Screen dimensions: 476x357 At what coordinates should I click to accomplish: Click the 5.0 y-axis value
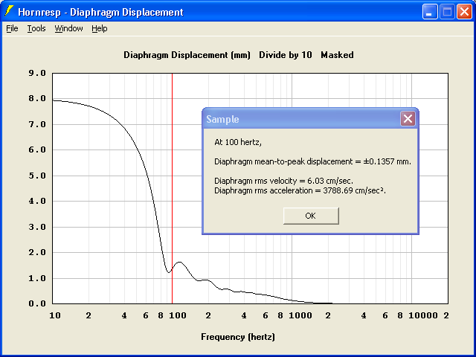click(x=37, y=176)
